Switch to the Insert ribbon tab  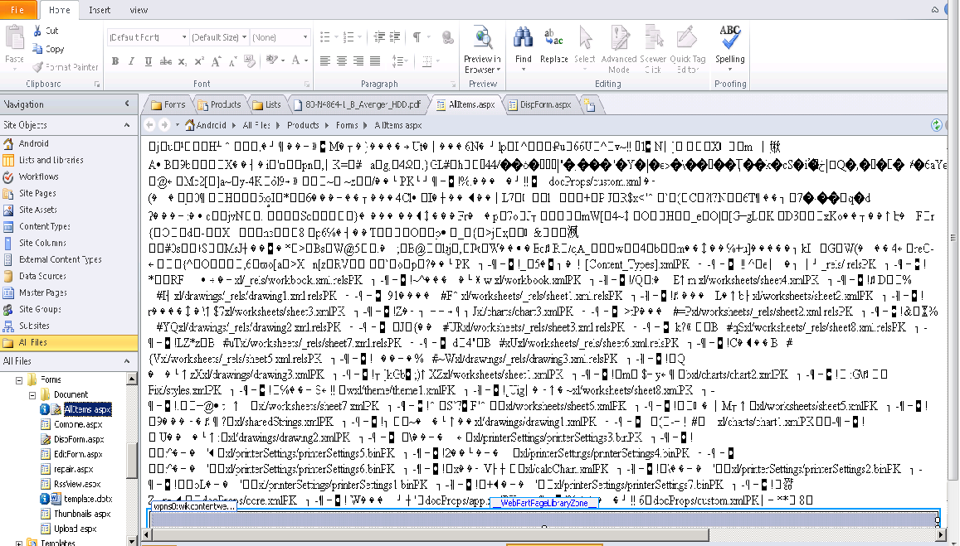click(x=100, y=10)
